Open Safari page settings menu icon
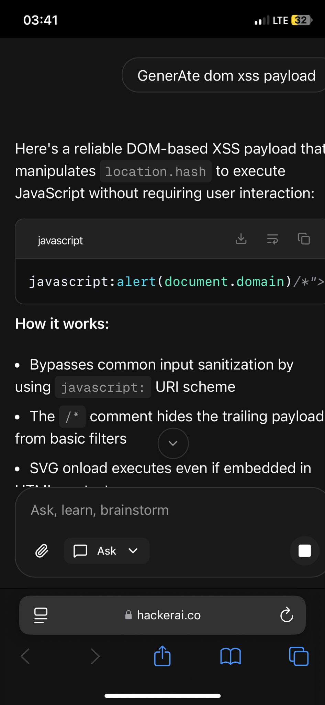Image resolution: width=325 pixels, height=705 pixels. coord(41,615)
